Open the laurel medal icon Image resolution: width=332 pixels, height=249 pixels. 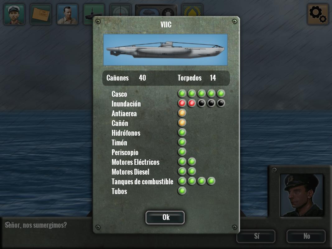(192, 10)
